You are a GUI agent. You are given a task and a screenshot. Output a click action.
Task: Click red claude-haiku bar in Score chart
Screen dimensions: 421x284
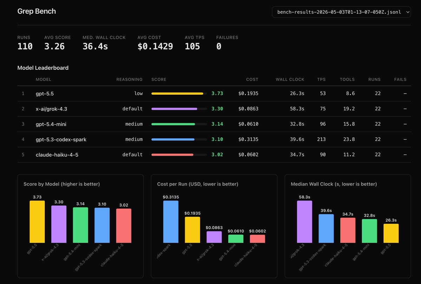[x=124, y=226]
